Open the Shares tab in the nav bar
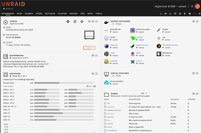 [x=29, y=14]
